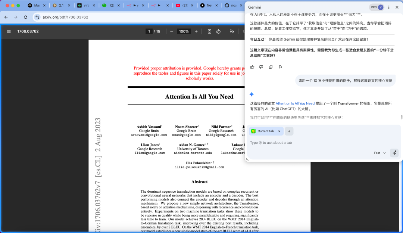Reload the arxiv page
Image resolution: width=403 pixels, height=233 pixels.
[25, 17]
